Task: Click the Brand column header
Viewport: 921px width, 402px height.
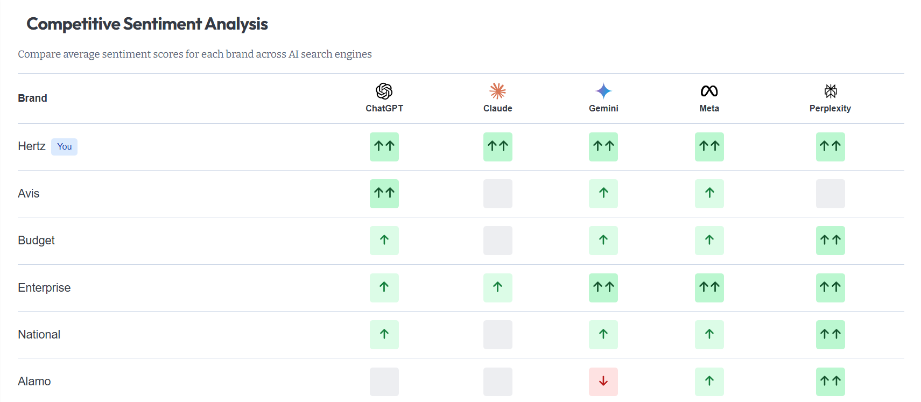Action: (32, 98)
